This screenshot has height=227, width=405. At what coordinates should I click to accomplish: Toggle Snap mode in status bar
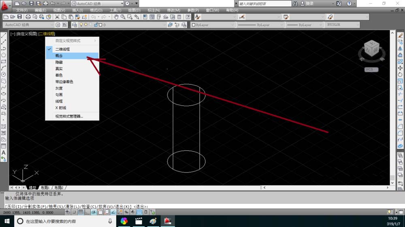[74, 212]
